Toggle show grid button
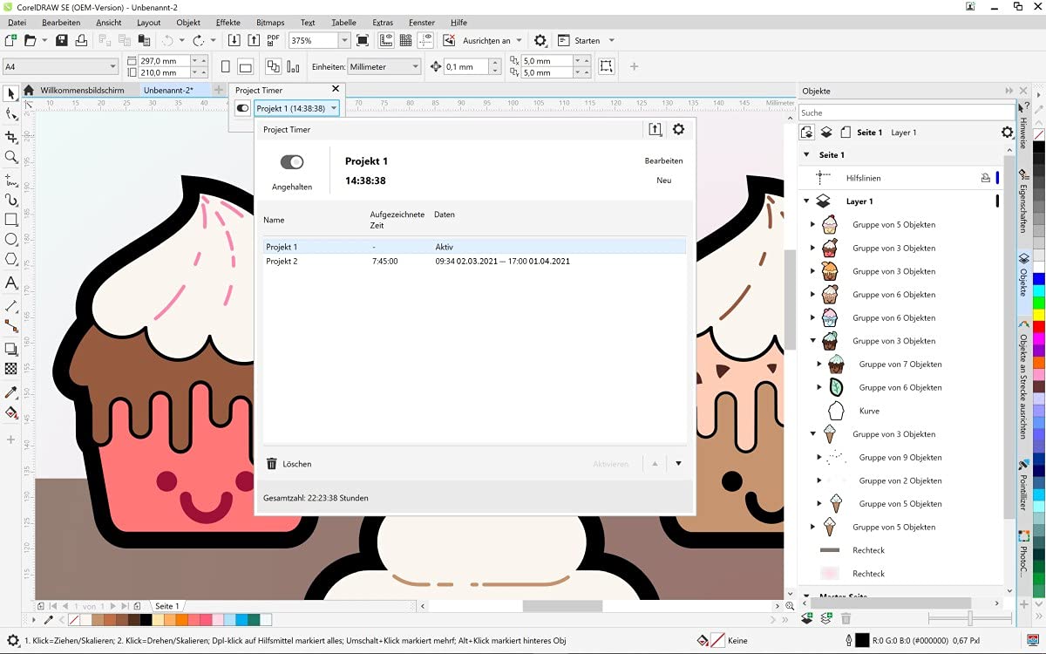Viewport: 1046px width, 654px height. pos(405,40)
